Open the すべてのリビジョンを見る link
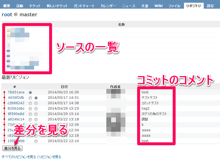 19,157
